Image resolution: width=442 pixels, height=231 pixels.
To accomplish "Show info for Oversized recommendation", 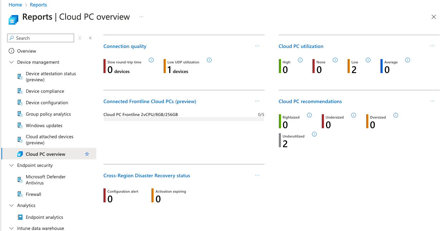I will (396, 115).
